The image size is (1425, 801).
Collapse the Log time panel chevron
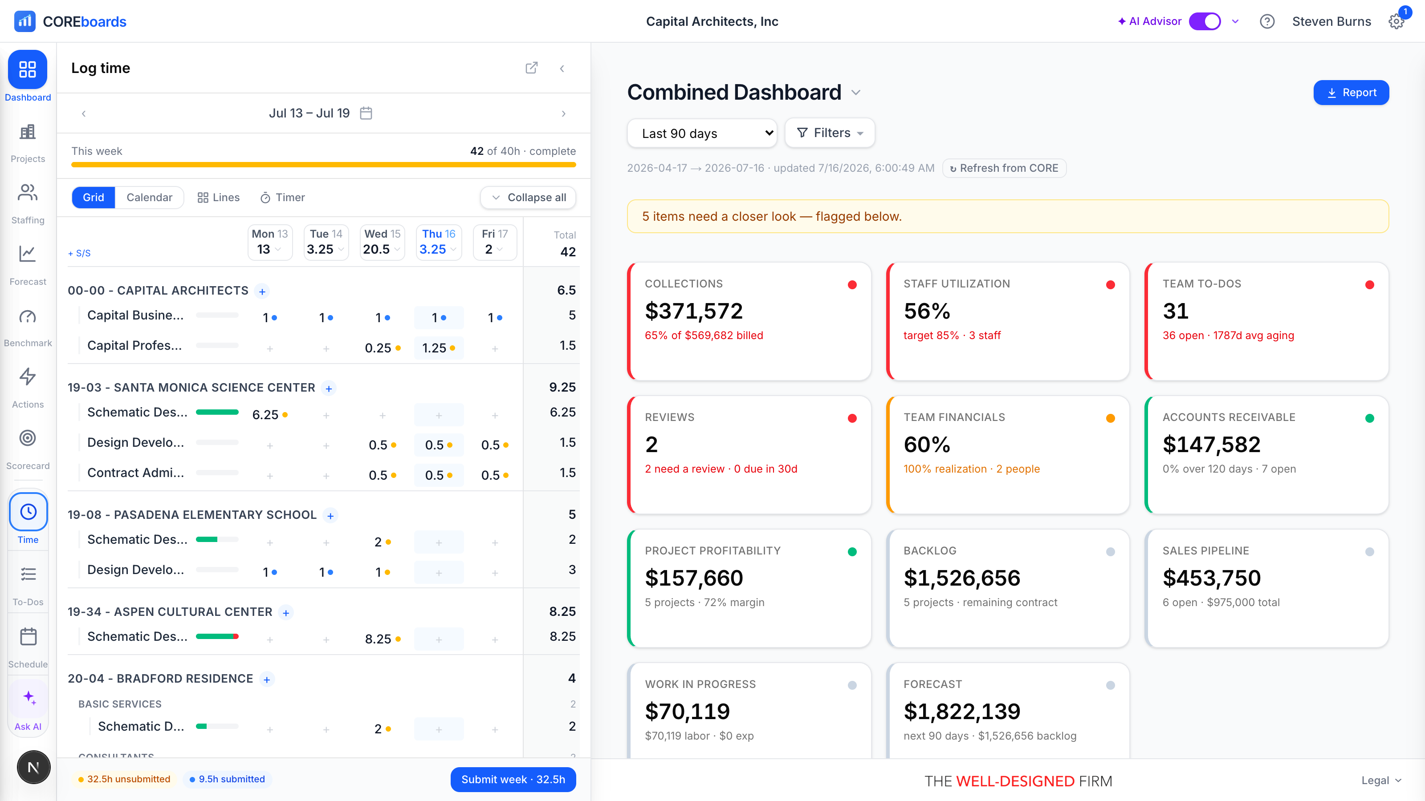pyautogui.click(x=562, y=69)
